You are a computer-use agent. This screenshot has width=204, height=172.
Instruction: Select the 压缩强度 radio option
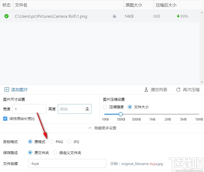pyautogui.click(x=105, y=107)
